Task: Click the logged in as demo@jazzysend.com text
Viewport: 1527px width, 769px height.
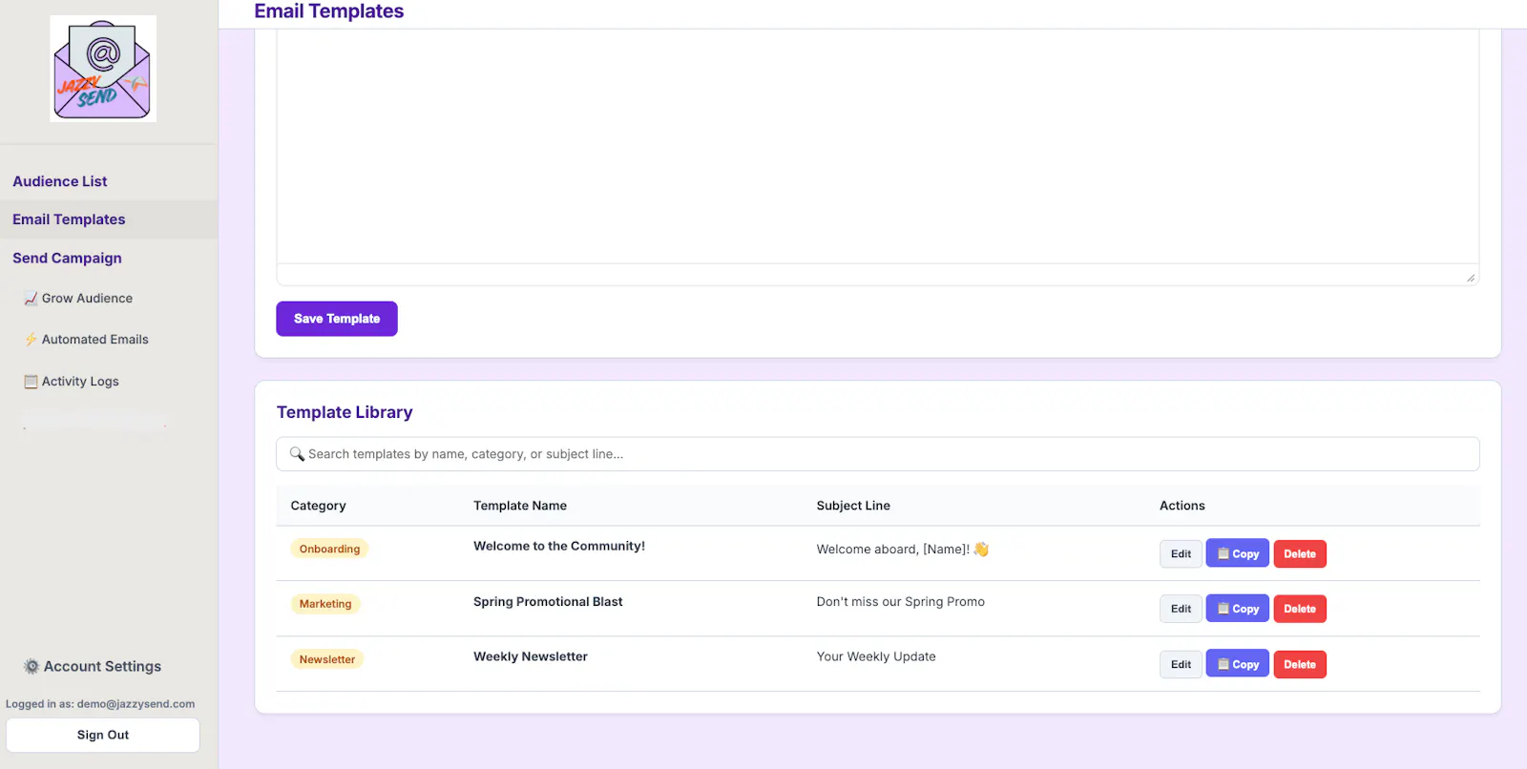Action: [100, 704]
